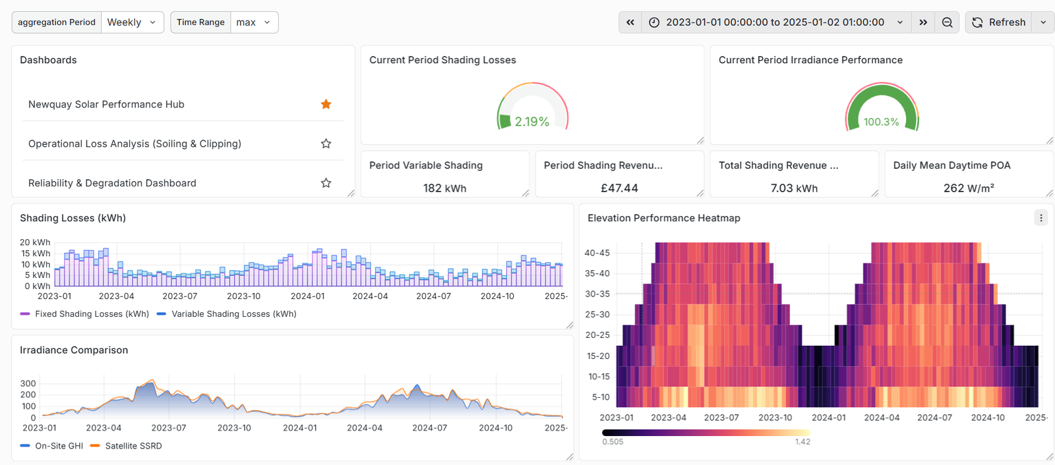Click the Satellite SSRD orange legend swatch
1055x465 pixels.
pos(95,446)
